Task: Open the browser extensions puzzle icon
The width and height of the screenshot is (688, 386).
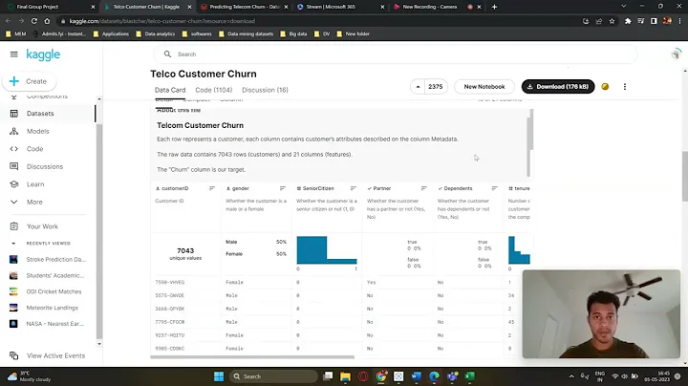Action: [628, 21]
